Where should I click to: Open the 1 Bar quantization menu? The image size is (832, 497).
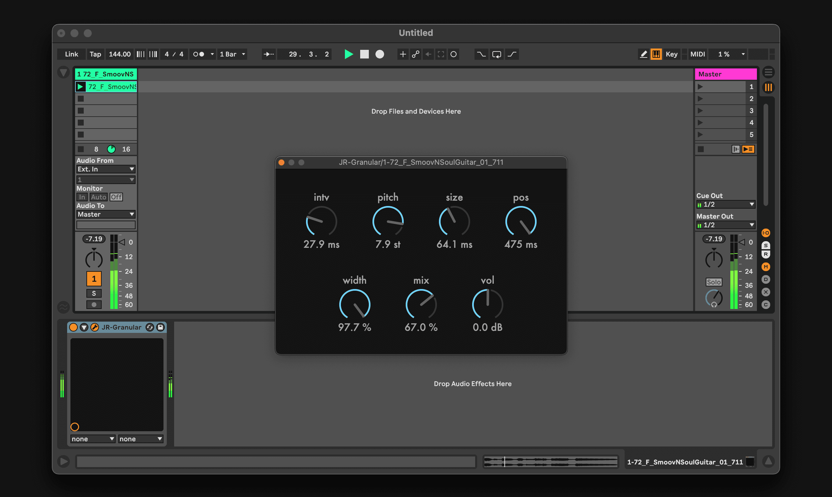click(x=232, y=54)
